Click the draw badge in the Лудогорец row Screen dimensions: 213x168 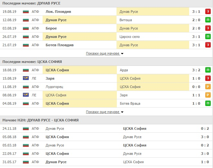[x=208, y=87]
